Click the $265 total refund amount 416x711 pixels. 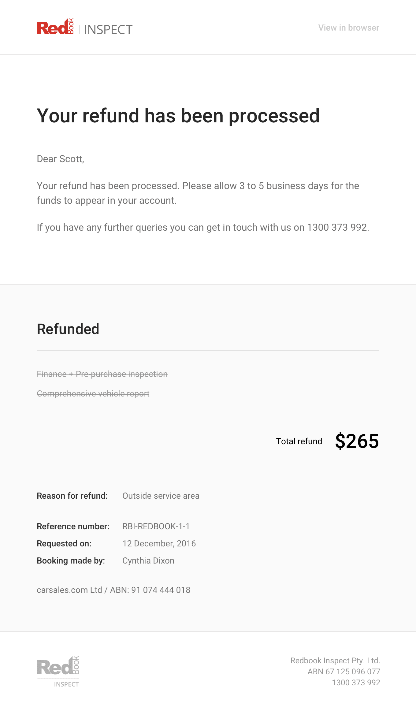pyautogui.click(x=357, y=441)
